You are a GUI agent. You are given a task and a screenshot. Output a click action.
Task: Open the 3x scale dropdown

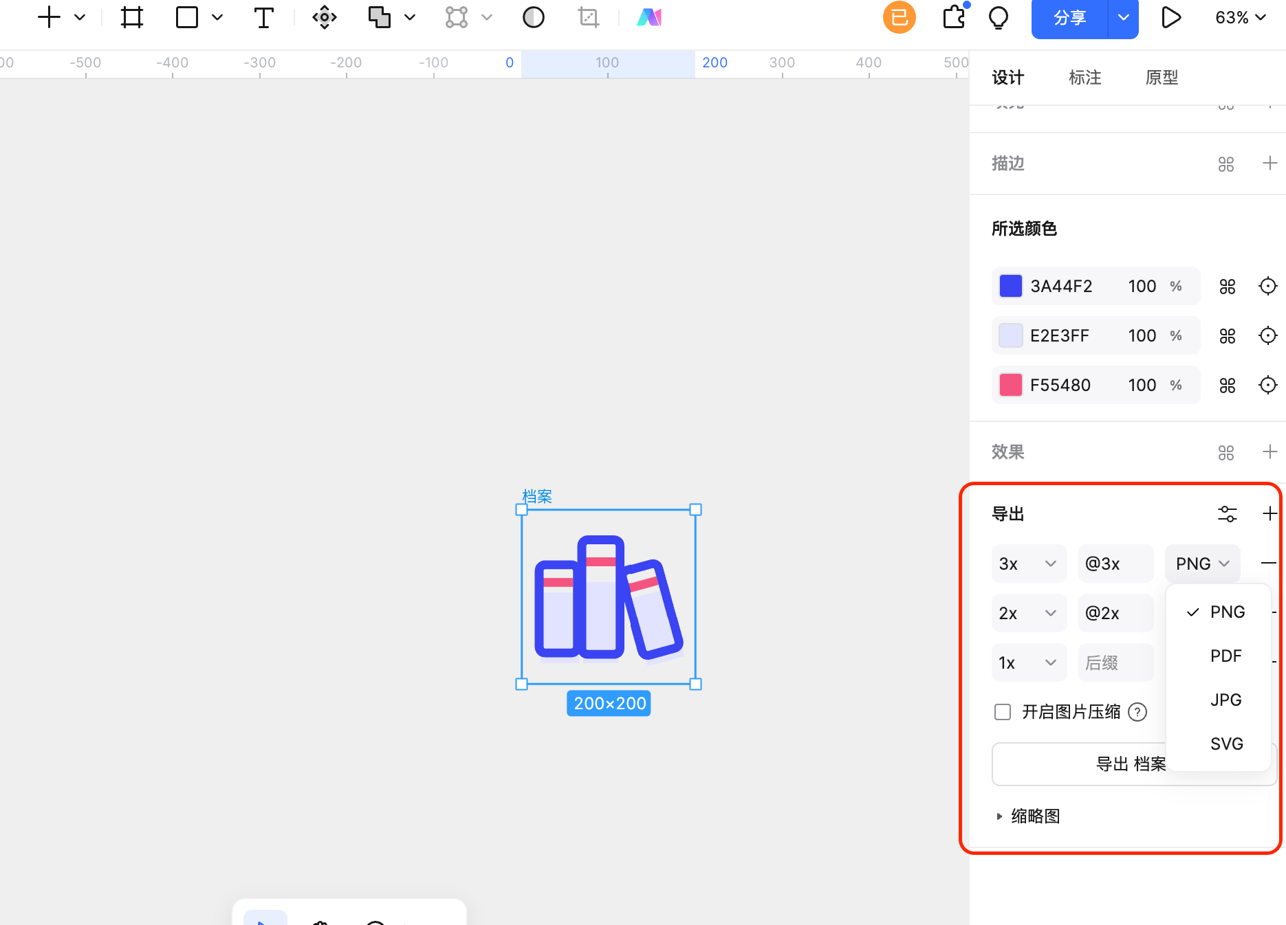pos(1029,563)
